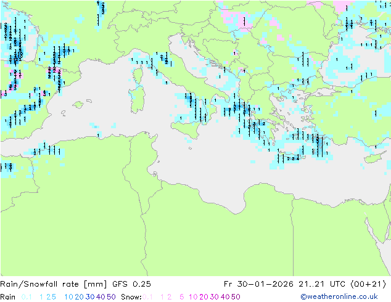Pick the Snow legend 20 value
This screenshot has width=391, height=302.
[x=204, y=297]
